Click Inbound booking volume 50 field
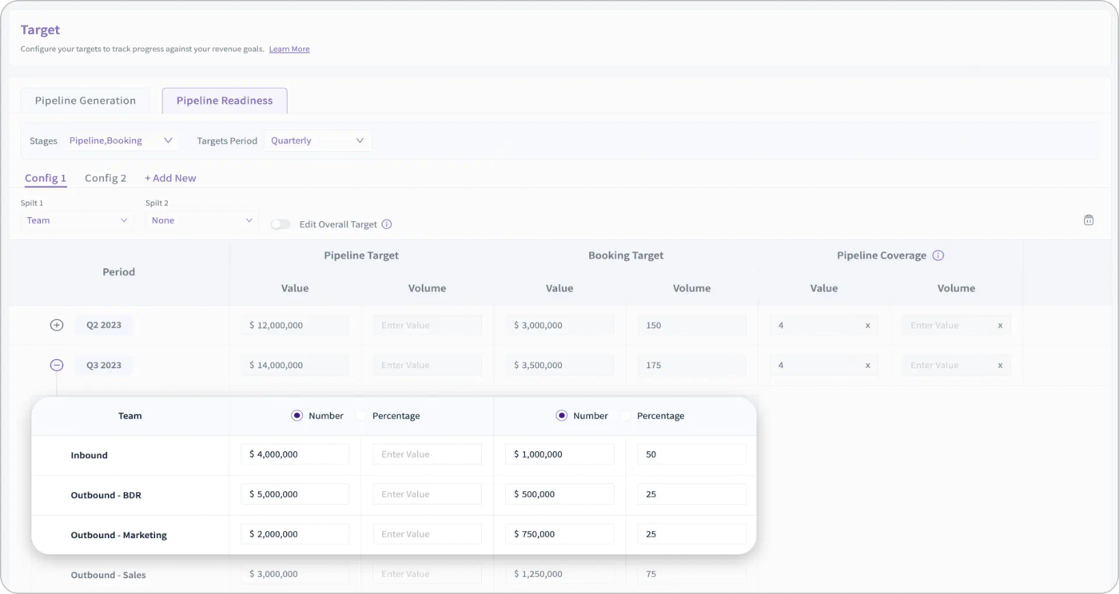This screenshot has width=1119, height=594. [x=692, y=454]
